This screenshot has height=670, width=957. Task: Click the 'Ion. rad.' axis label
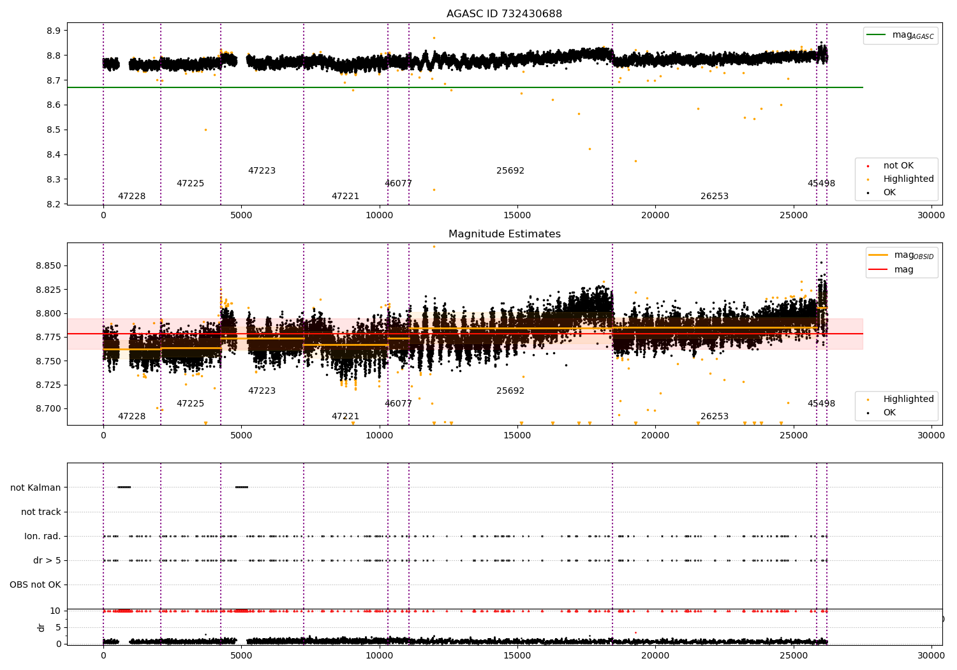point(43,537)
